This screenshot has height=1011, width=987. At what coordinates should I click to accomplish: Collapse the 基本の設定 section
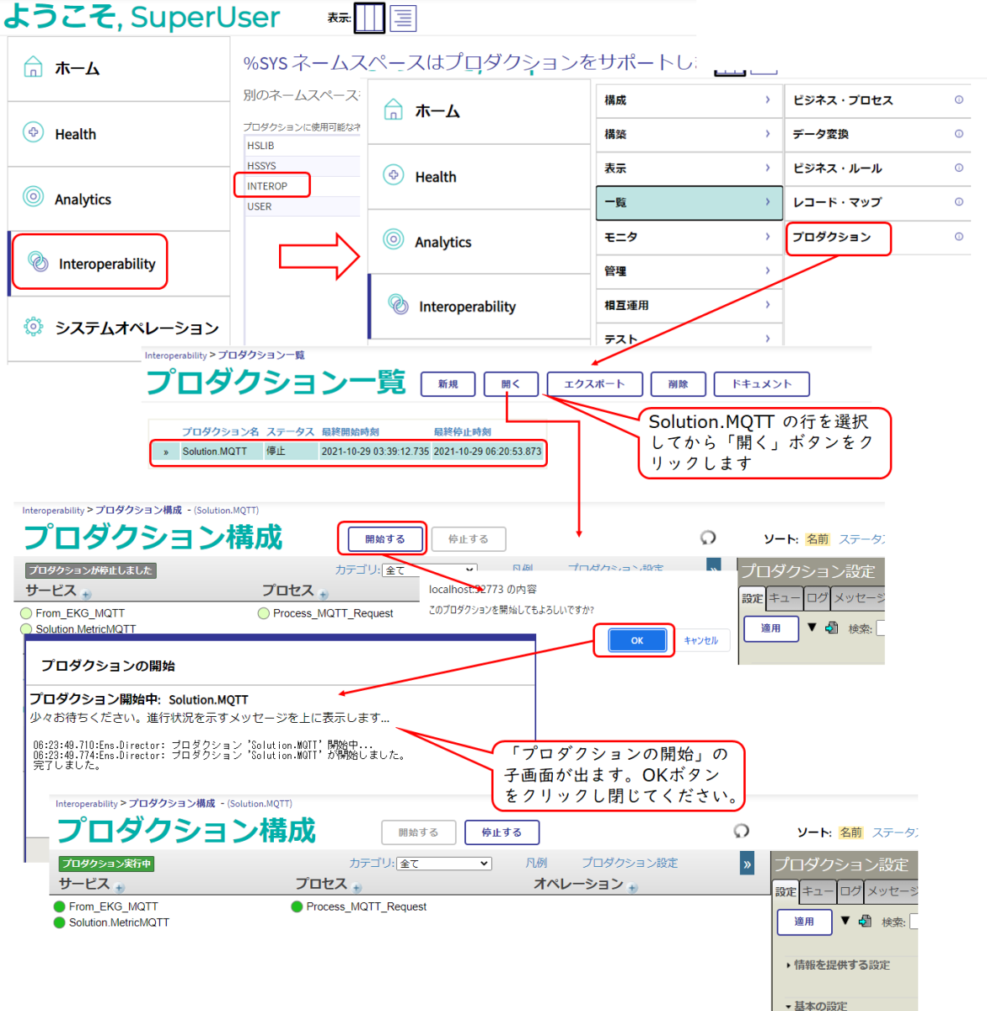[x=788, y=1006]
